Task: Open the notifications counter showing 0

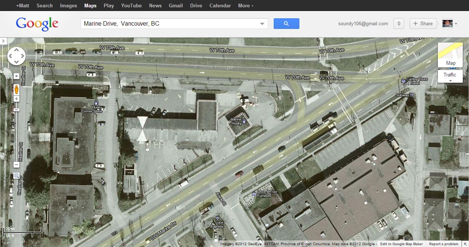Action: point(399,24)
